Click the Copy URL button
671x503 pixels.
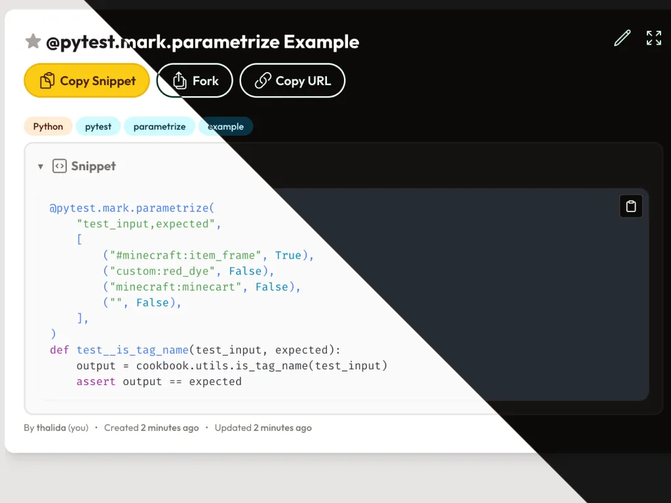pyautogui.click(x=292, y=81)
